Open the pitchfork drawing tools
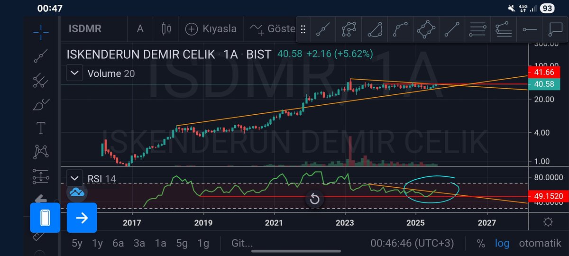The height and width of the screenshot is (256, 569). click(41, 81)
